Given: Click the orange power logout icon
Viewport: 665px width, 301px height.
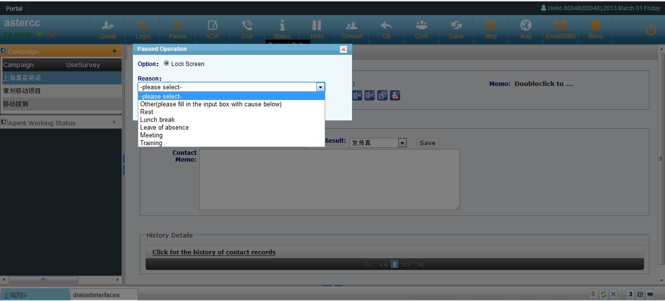Looking at the screenshot, I should tap(651, 30).
